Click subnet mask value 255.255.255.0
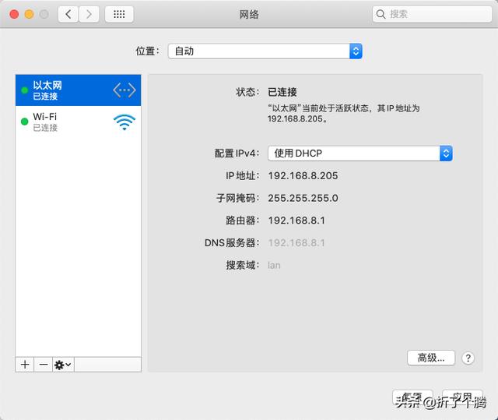Image resolution: width=498 pixels, height=420 pixels. (x=303, y=198)
